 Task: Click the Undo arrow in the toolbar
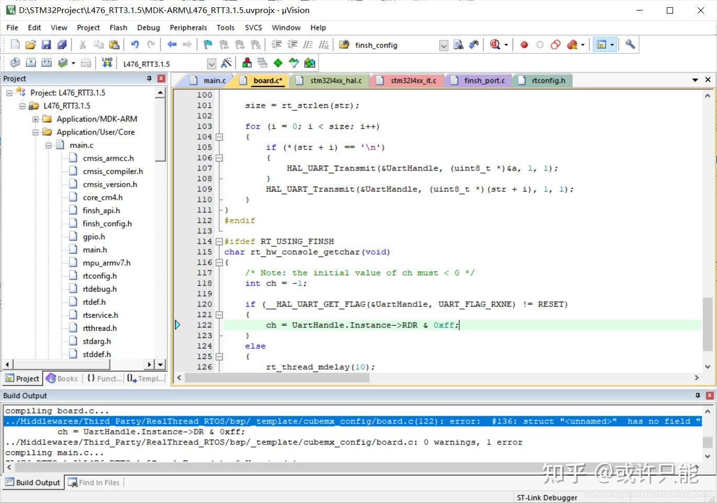[x=135, y=45]
